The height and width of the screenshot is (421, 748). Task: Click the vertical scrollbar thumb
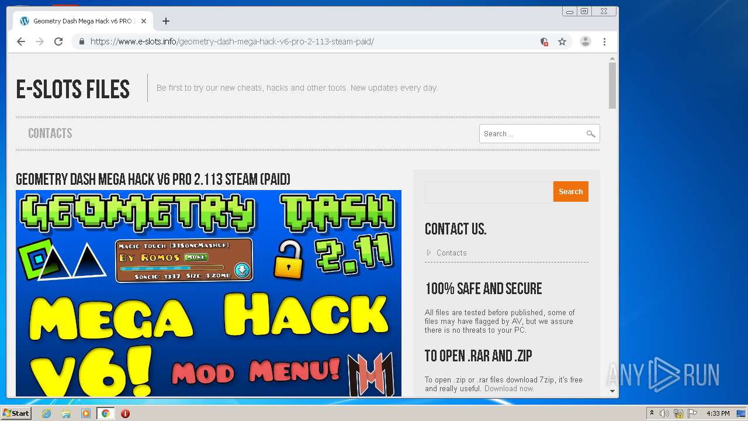click(612, 85)
